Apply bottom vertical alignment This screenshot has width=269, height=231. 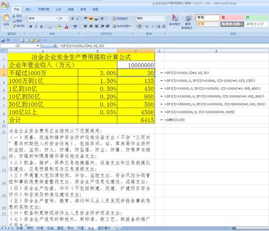pos(96,19)
